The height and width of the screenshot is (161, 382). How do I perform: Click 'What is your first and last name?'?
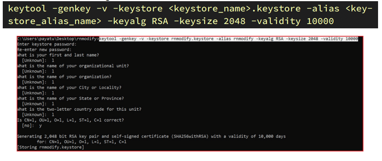(x=58, y=55)
